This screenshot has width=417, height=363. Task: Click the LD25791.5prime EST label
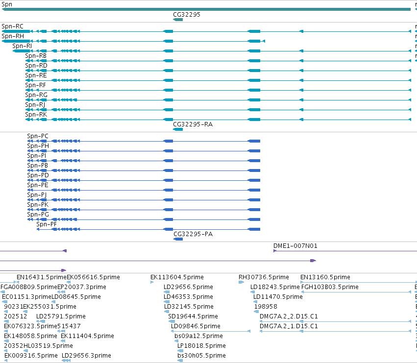(x=61, y=317)
